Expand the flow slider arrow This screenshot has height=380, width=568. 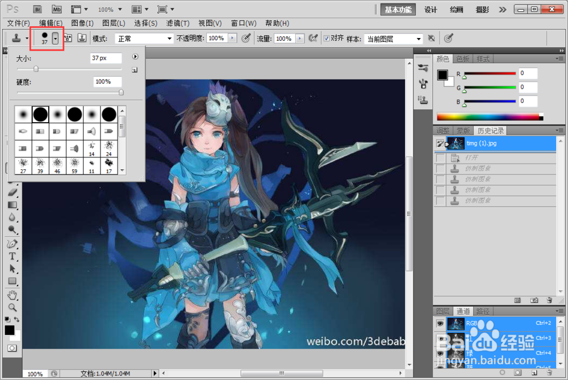tap(299, 39)
